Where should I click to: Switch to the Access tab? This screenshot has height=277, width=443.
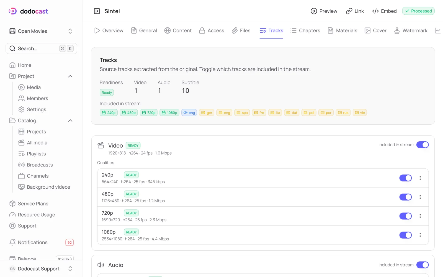coord(212,30)
